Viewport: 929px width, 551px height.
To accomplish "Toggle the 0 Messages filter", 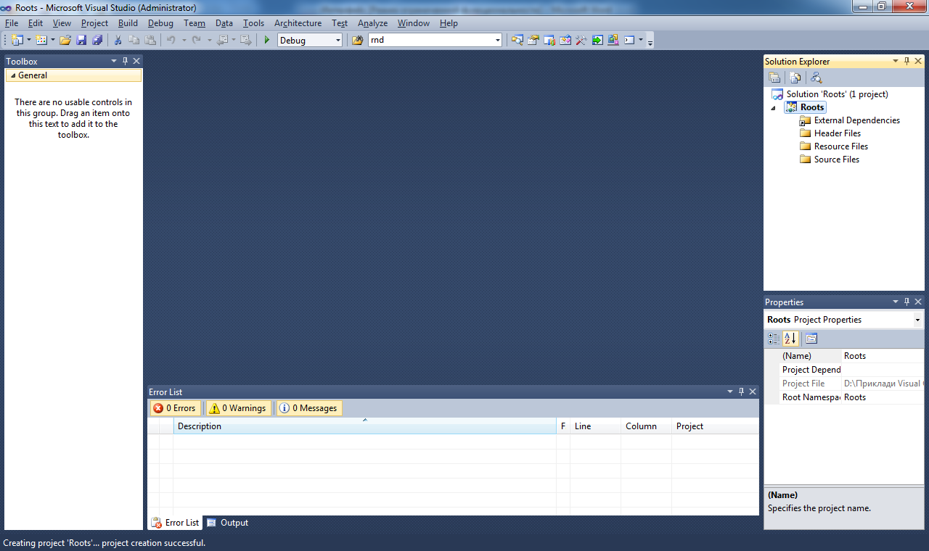I will pyautogui.click(x=309, y=408).
